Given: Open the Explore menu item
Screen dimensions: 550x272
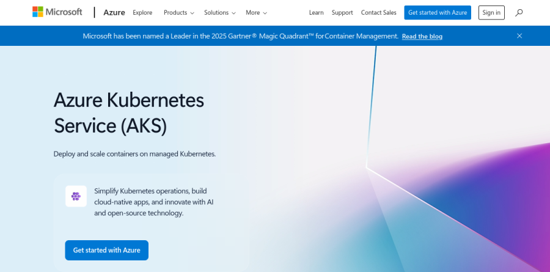Looking at the screenshot, I should [x=142, y=13].
